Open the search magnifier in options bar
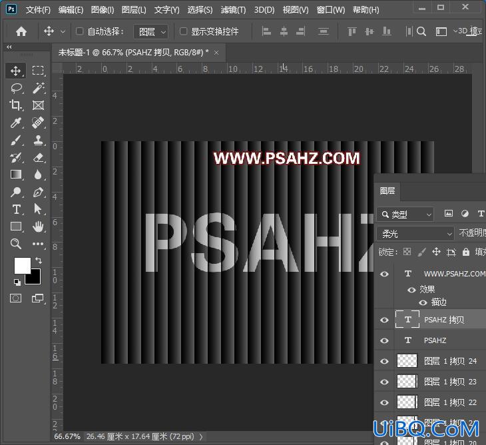 (x=421, y=31)
